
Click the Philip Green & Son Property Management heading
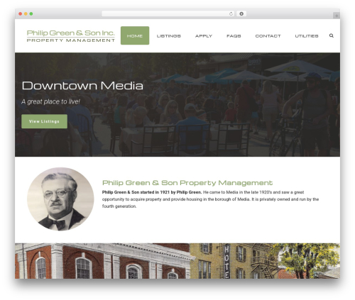[187, 183]
